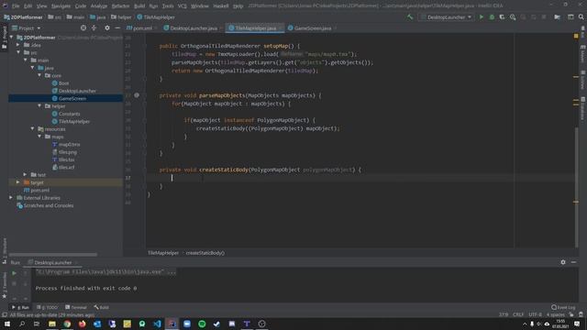The width and height of the screenshot is (587, 330).
Task: Rerun program with green arrow in Run panel
Action: pos(14,273)
